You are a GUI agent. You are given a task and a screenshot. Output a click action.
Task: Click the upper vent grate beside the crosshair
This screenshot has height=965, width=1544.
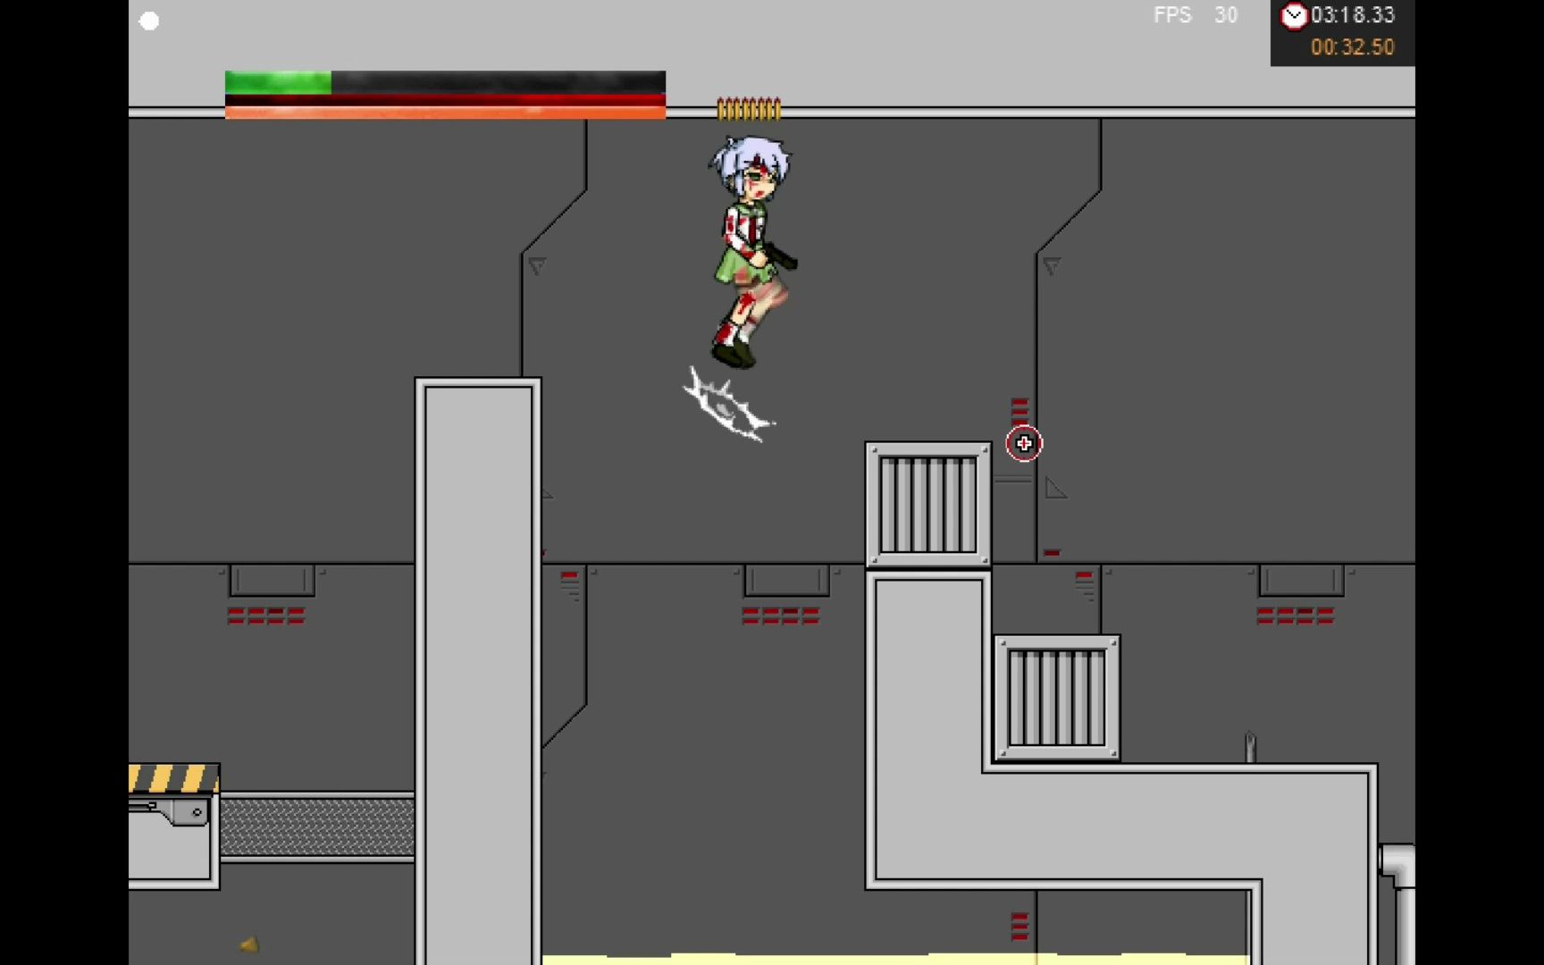(x=928, y=505)
